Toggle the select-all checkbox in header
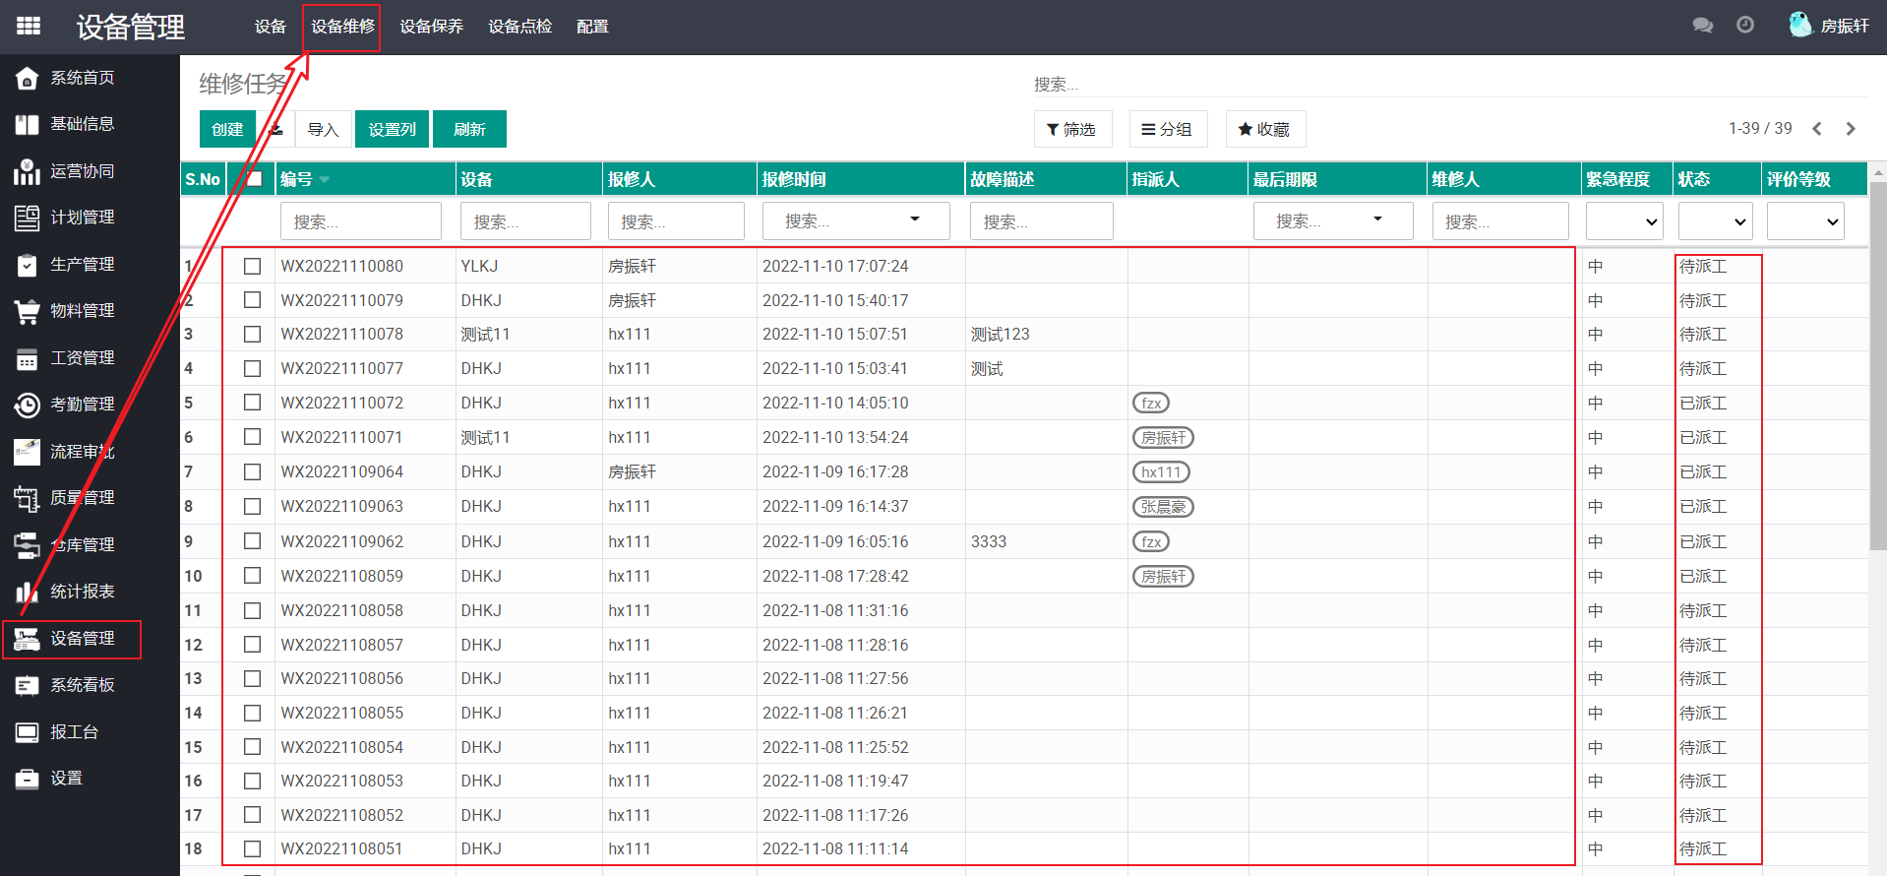 pyautogui.click(x=254, y=179)
